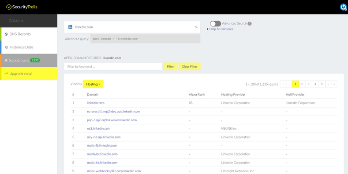Image resolution: width=348 pixels, height=174 pixels.
Task: Go to results page 4
Action: 315,84
